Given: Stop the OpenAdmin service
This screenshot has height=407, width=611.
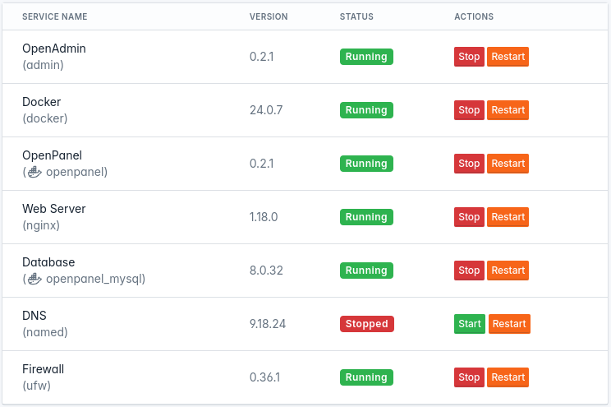Looking at the screenshot, I should point(469,57).
